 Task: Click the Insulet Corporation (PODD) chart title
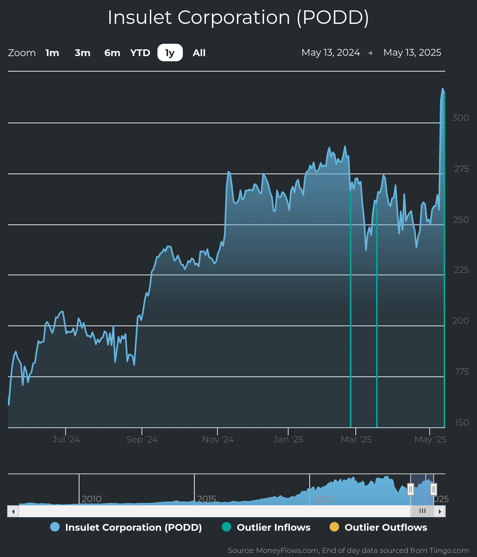238,18
